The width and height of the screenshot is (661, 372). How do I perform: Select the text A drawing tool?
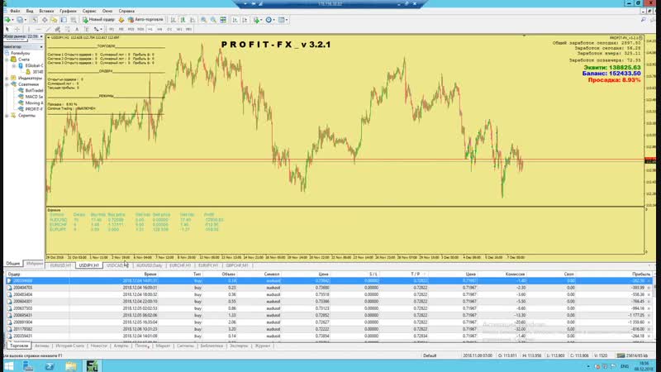[77, 29]
